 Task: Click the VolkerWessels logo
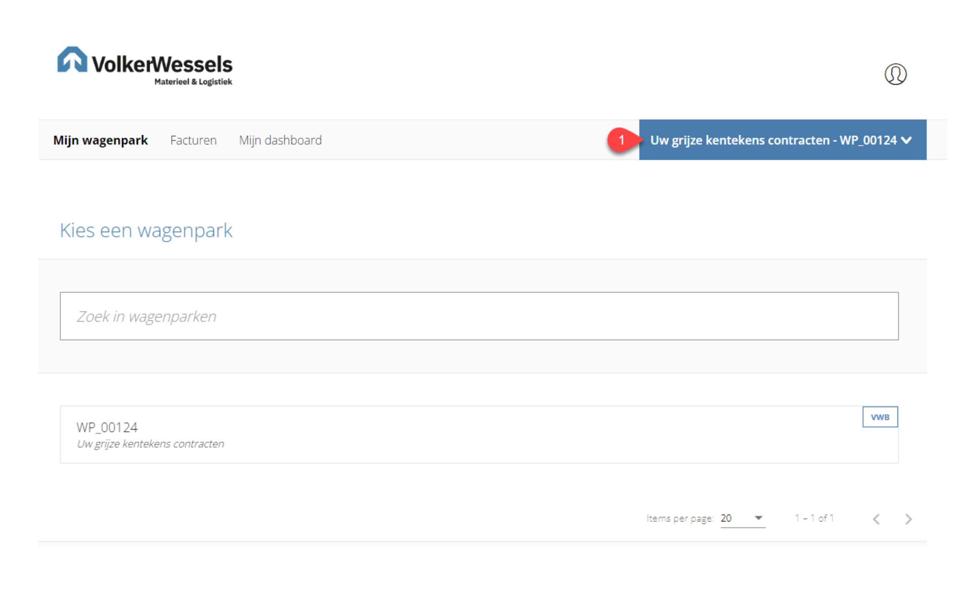145,66
